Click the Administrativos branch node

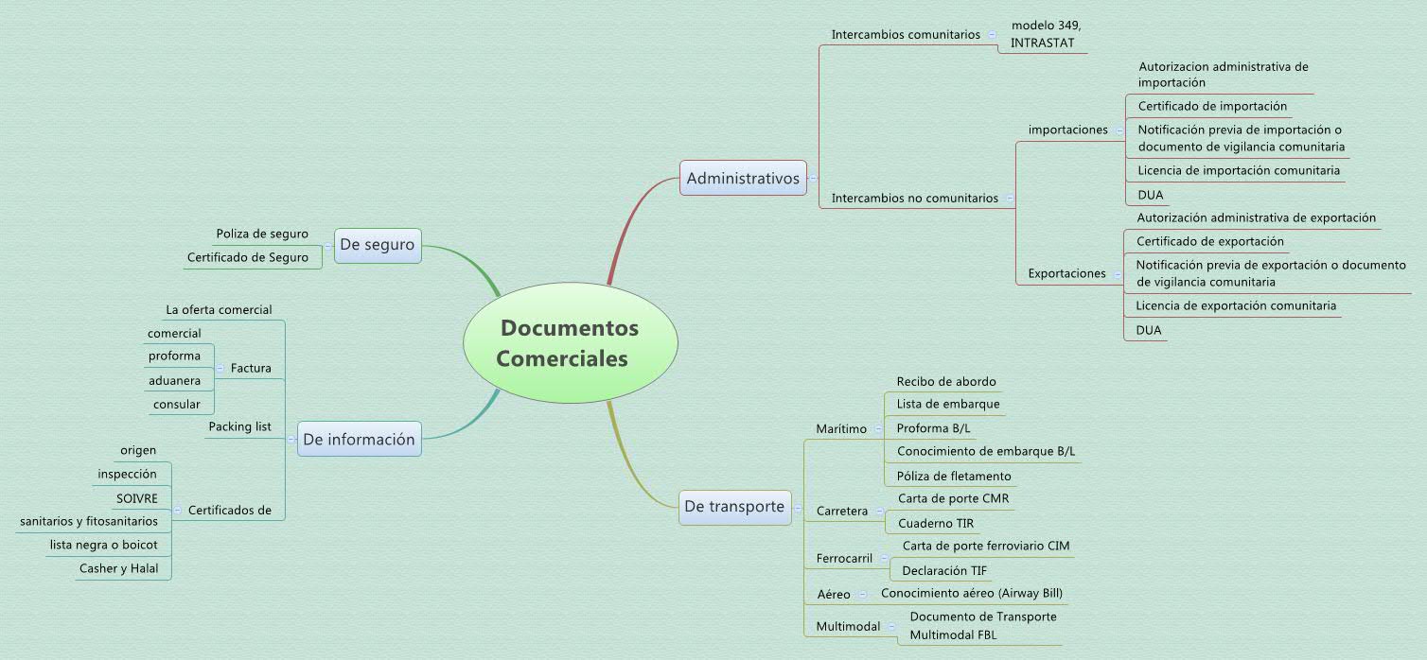click(743, 178)
